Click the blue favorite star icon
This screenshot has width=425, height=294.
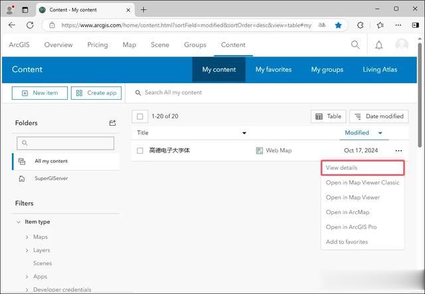338,25
